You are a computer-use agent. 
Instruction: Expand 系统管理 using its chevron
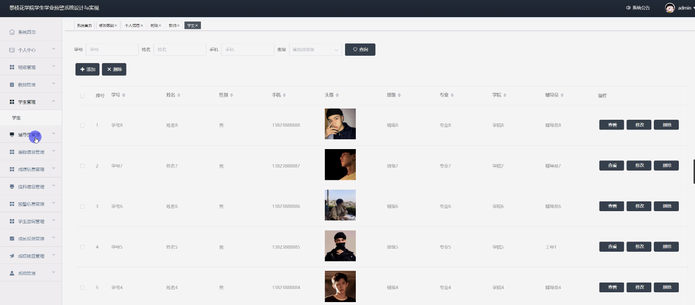point(53,273)
